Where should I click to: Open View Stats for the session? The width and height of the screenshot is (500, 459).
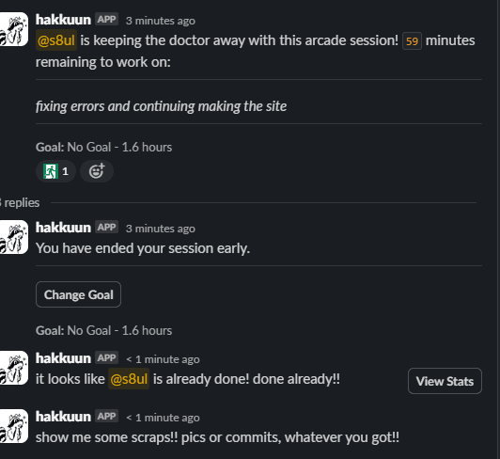(445, 381)
